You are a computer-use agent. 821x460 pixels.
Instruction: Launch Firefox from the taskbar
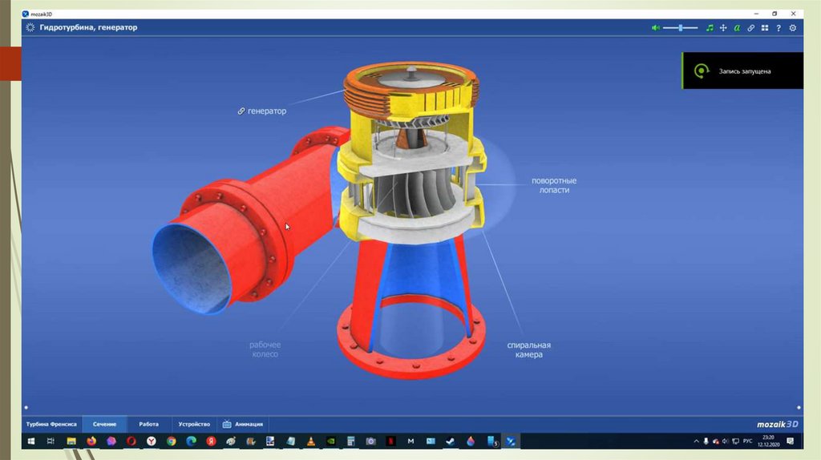tap(91, 441)
